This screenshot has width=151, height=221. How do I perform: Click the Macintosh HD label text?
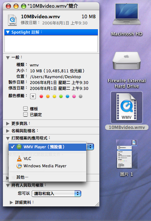[127, 34]
